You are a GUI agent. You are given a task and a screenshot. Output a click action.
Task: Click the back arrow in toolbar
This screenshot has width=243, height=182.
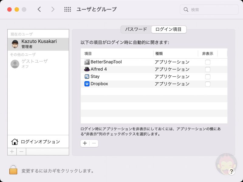39,9
